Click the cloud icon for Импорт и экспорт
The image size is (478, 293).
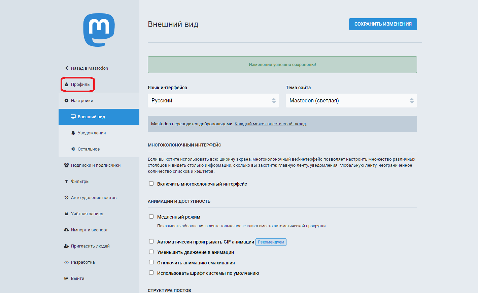(66, 230)
